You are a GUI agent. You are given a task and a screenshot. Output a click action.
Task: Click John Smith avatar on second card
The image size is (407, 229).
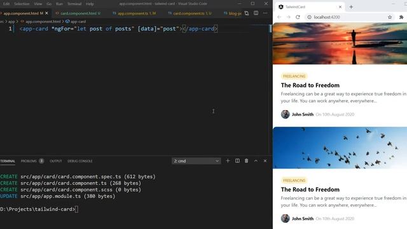[286, 218]
